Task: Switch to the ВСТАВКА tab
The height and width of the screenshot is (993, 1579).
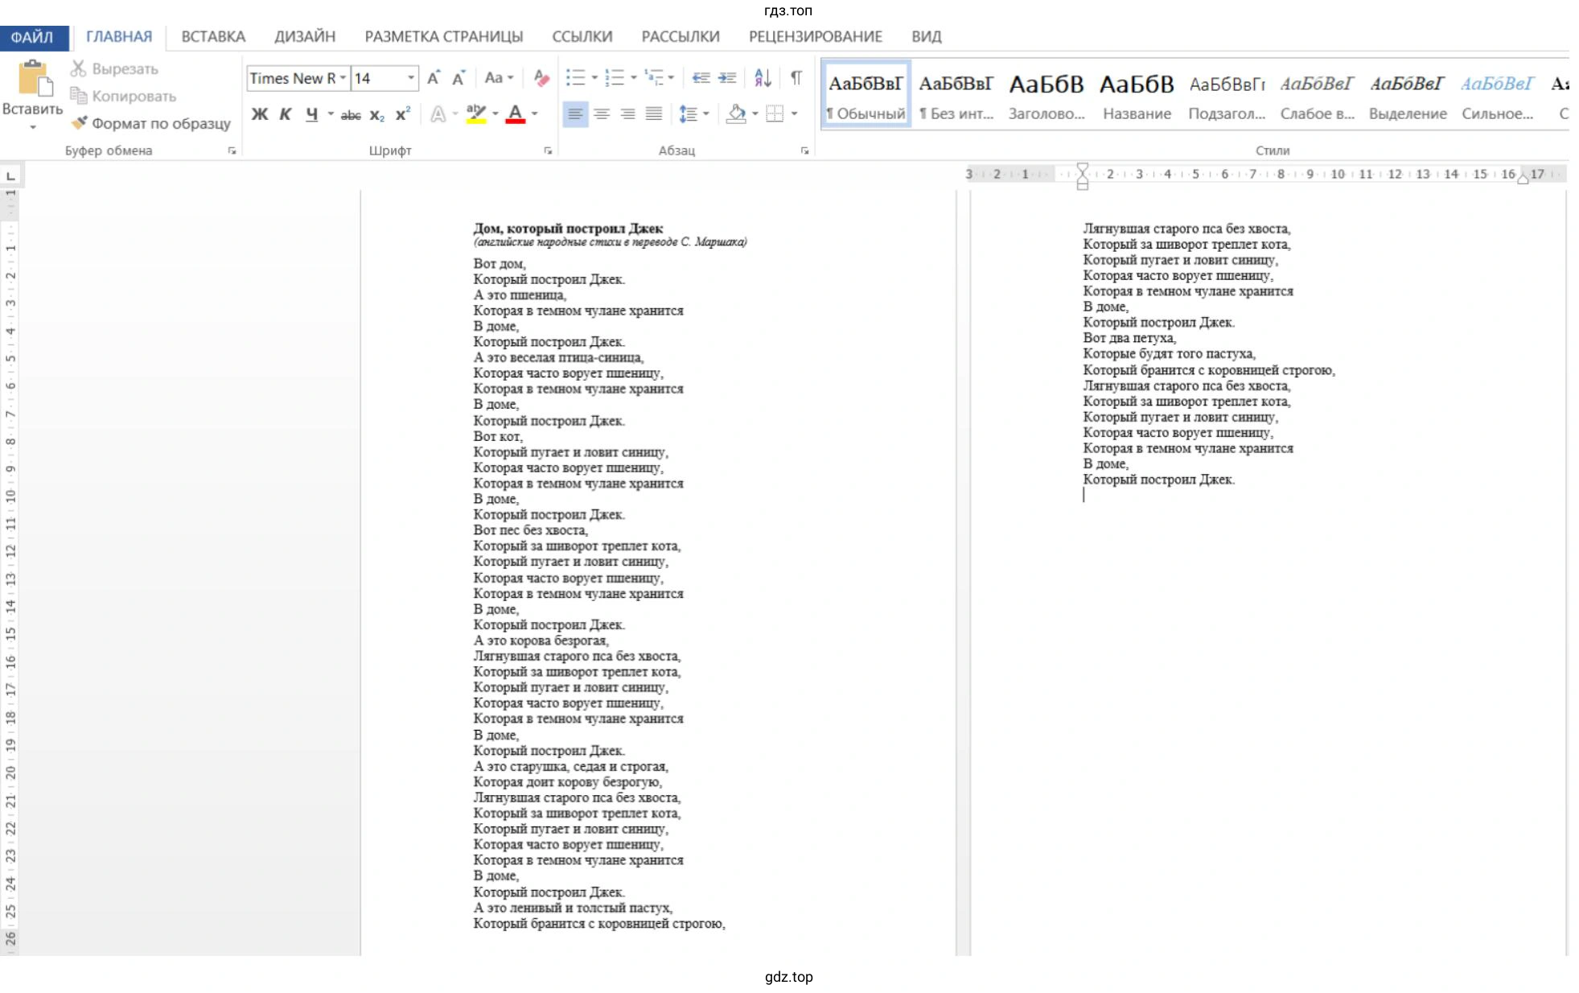Action: (x=213, y=37)
